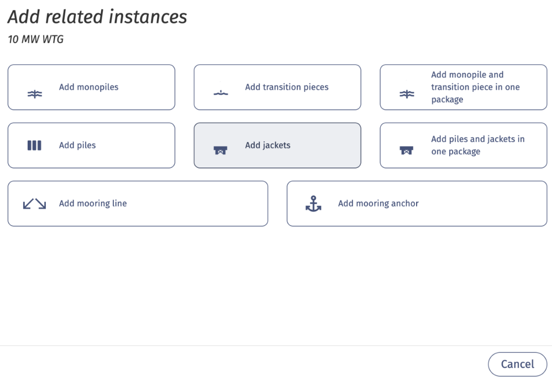The image size is (552, 380).
Task: Click the mooring line arrows icon
Action: point(34,204)
